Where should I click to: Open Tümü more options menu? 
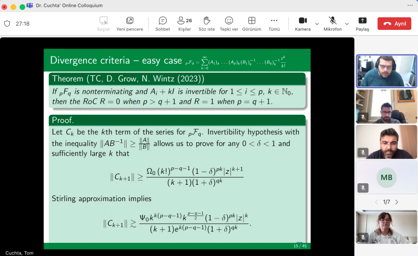coord(274,24)
